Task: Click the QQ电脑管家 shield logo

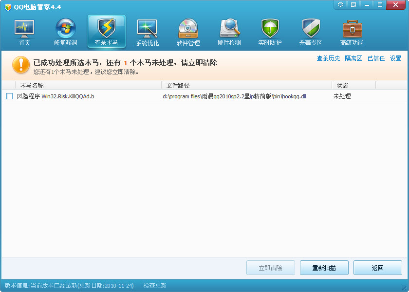Action: (8, 7)
